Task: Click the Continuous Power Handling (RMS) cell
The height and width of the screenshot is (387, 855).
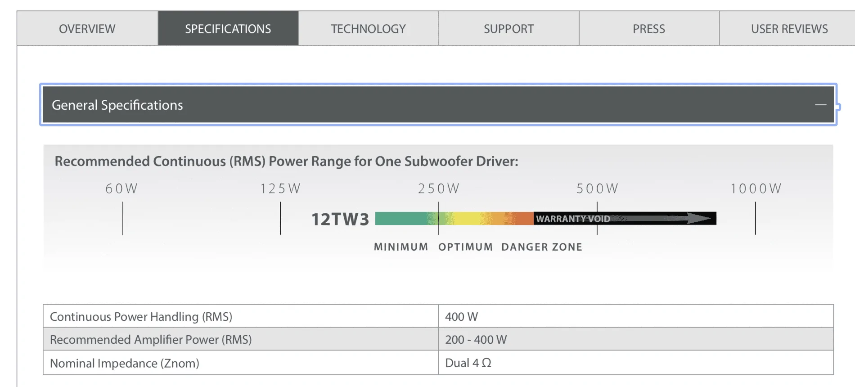Action: 241,316
